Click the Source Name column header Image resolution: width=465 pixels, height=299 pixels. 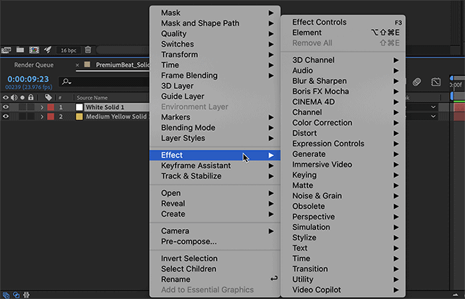point(92,98)
